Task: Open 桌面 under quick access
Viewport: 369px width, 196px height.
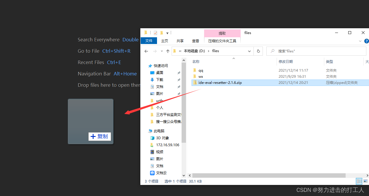Action: click(x=160, y=73)
